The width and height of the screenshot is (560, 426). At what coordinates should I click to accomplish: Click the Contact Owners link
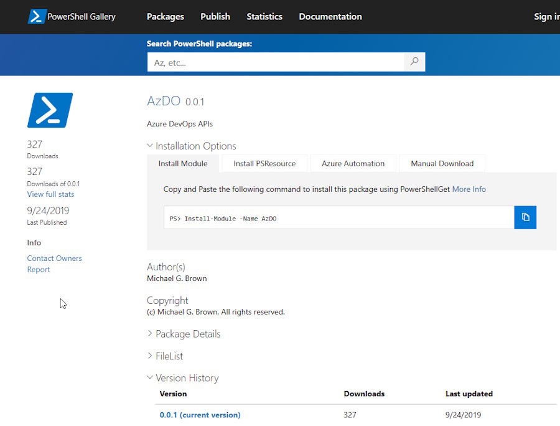(x=54, y=258)
